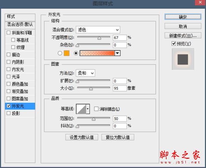Enable the 图案叠加 style checkbox
The height and width of the screenshot is (168, 206).
[9, 99]
